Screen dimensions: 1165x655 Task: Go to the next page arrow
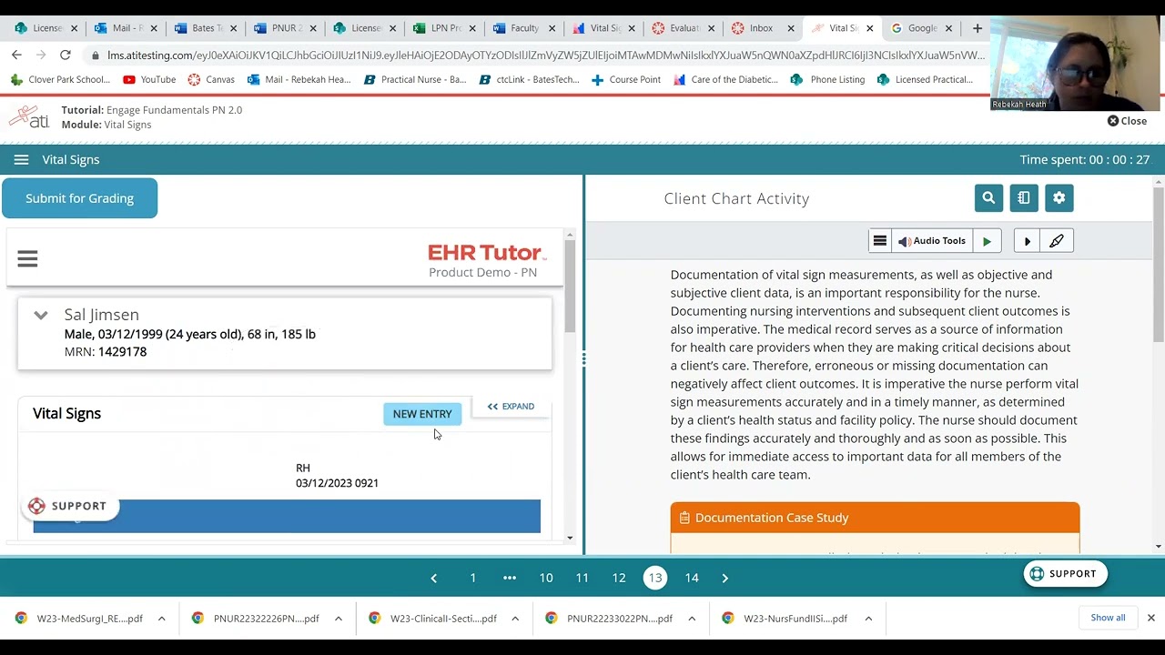[725, 578]
